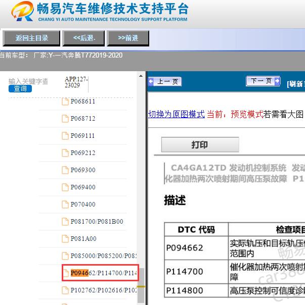Click the document icon beside P069212
Image resolution: width=305 pixels, height=305 pixels.
(x=65, y=152)
